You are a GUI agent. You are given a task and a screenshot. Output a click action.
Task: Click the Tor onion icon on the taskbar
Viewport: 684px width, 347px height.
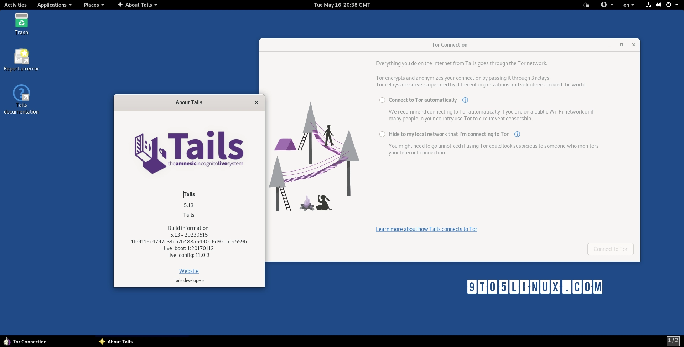click(6, 341)
